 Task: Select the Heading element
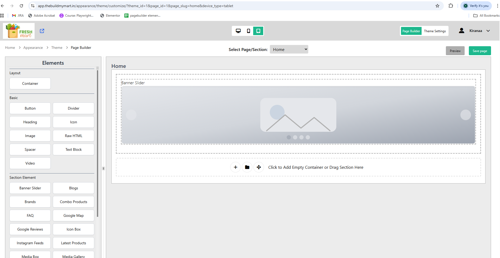pos(30,122)
